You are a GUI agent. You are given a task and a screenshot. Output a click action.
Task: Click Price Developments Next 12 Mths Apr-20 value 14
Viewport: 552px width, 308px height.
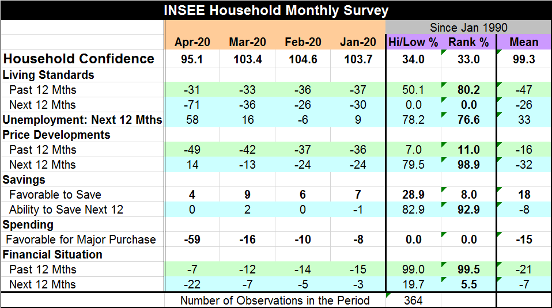coord(192,165)
